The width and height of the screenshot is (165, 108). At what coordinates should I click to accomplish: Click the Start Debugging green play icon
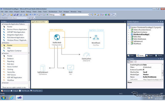click(47, 15)
